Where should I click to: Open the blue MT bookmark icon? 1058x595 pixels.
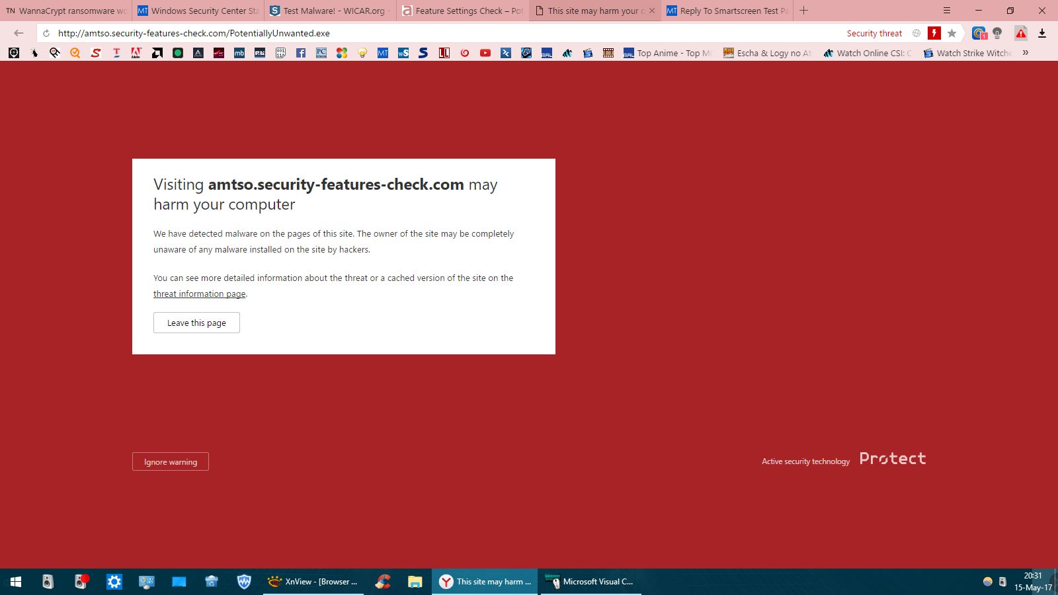[x=383, y=53]
